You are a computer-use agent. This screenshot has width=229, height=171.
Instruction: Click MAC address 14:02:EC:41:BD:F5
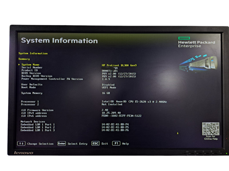(x=115, y=127)
